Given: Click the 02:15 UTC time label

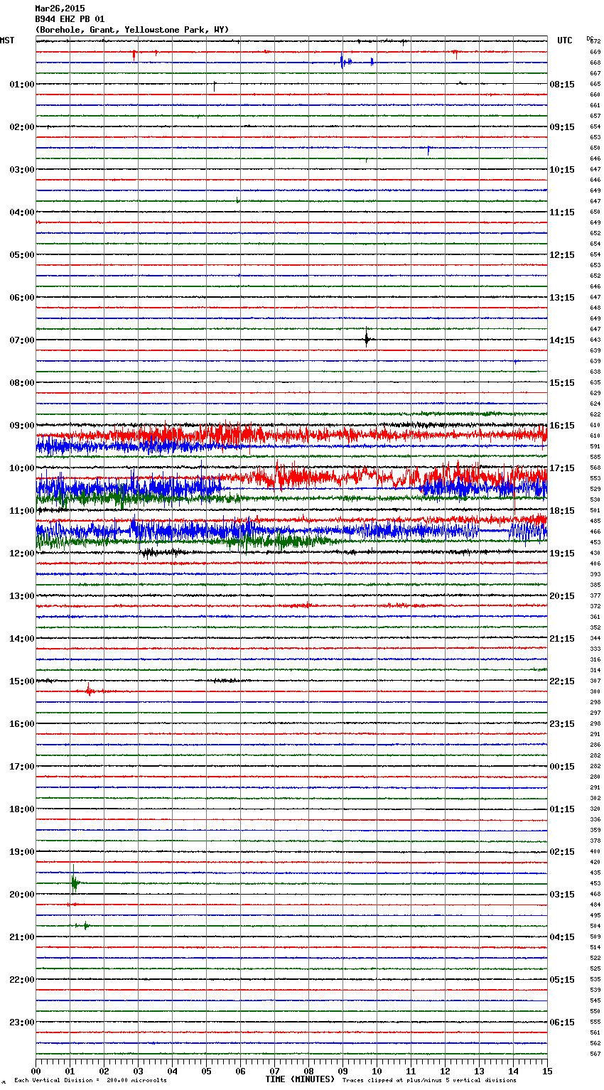Looking at the screenshot, I should coord(562,852).
